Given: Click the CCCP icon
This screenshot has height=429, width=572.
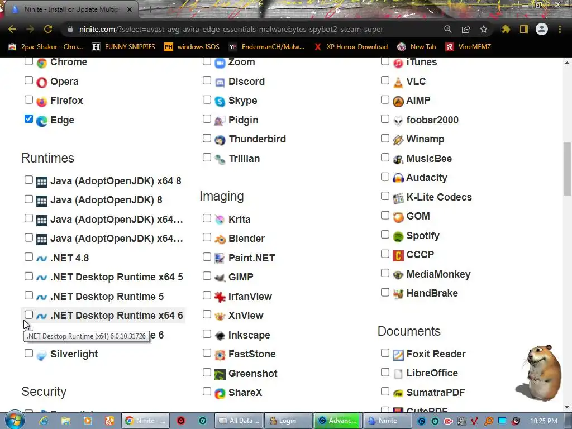Looking at the screenshot, I should click(398, 256).
